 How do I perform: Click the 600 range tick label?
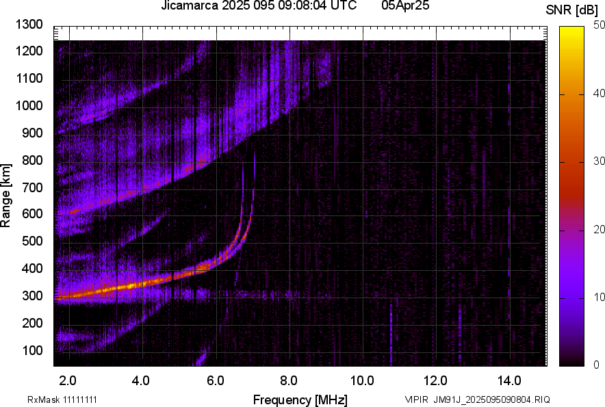pos(32,213)
